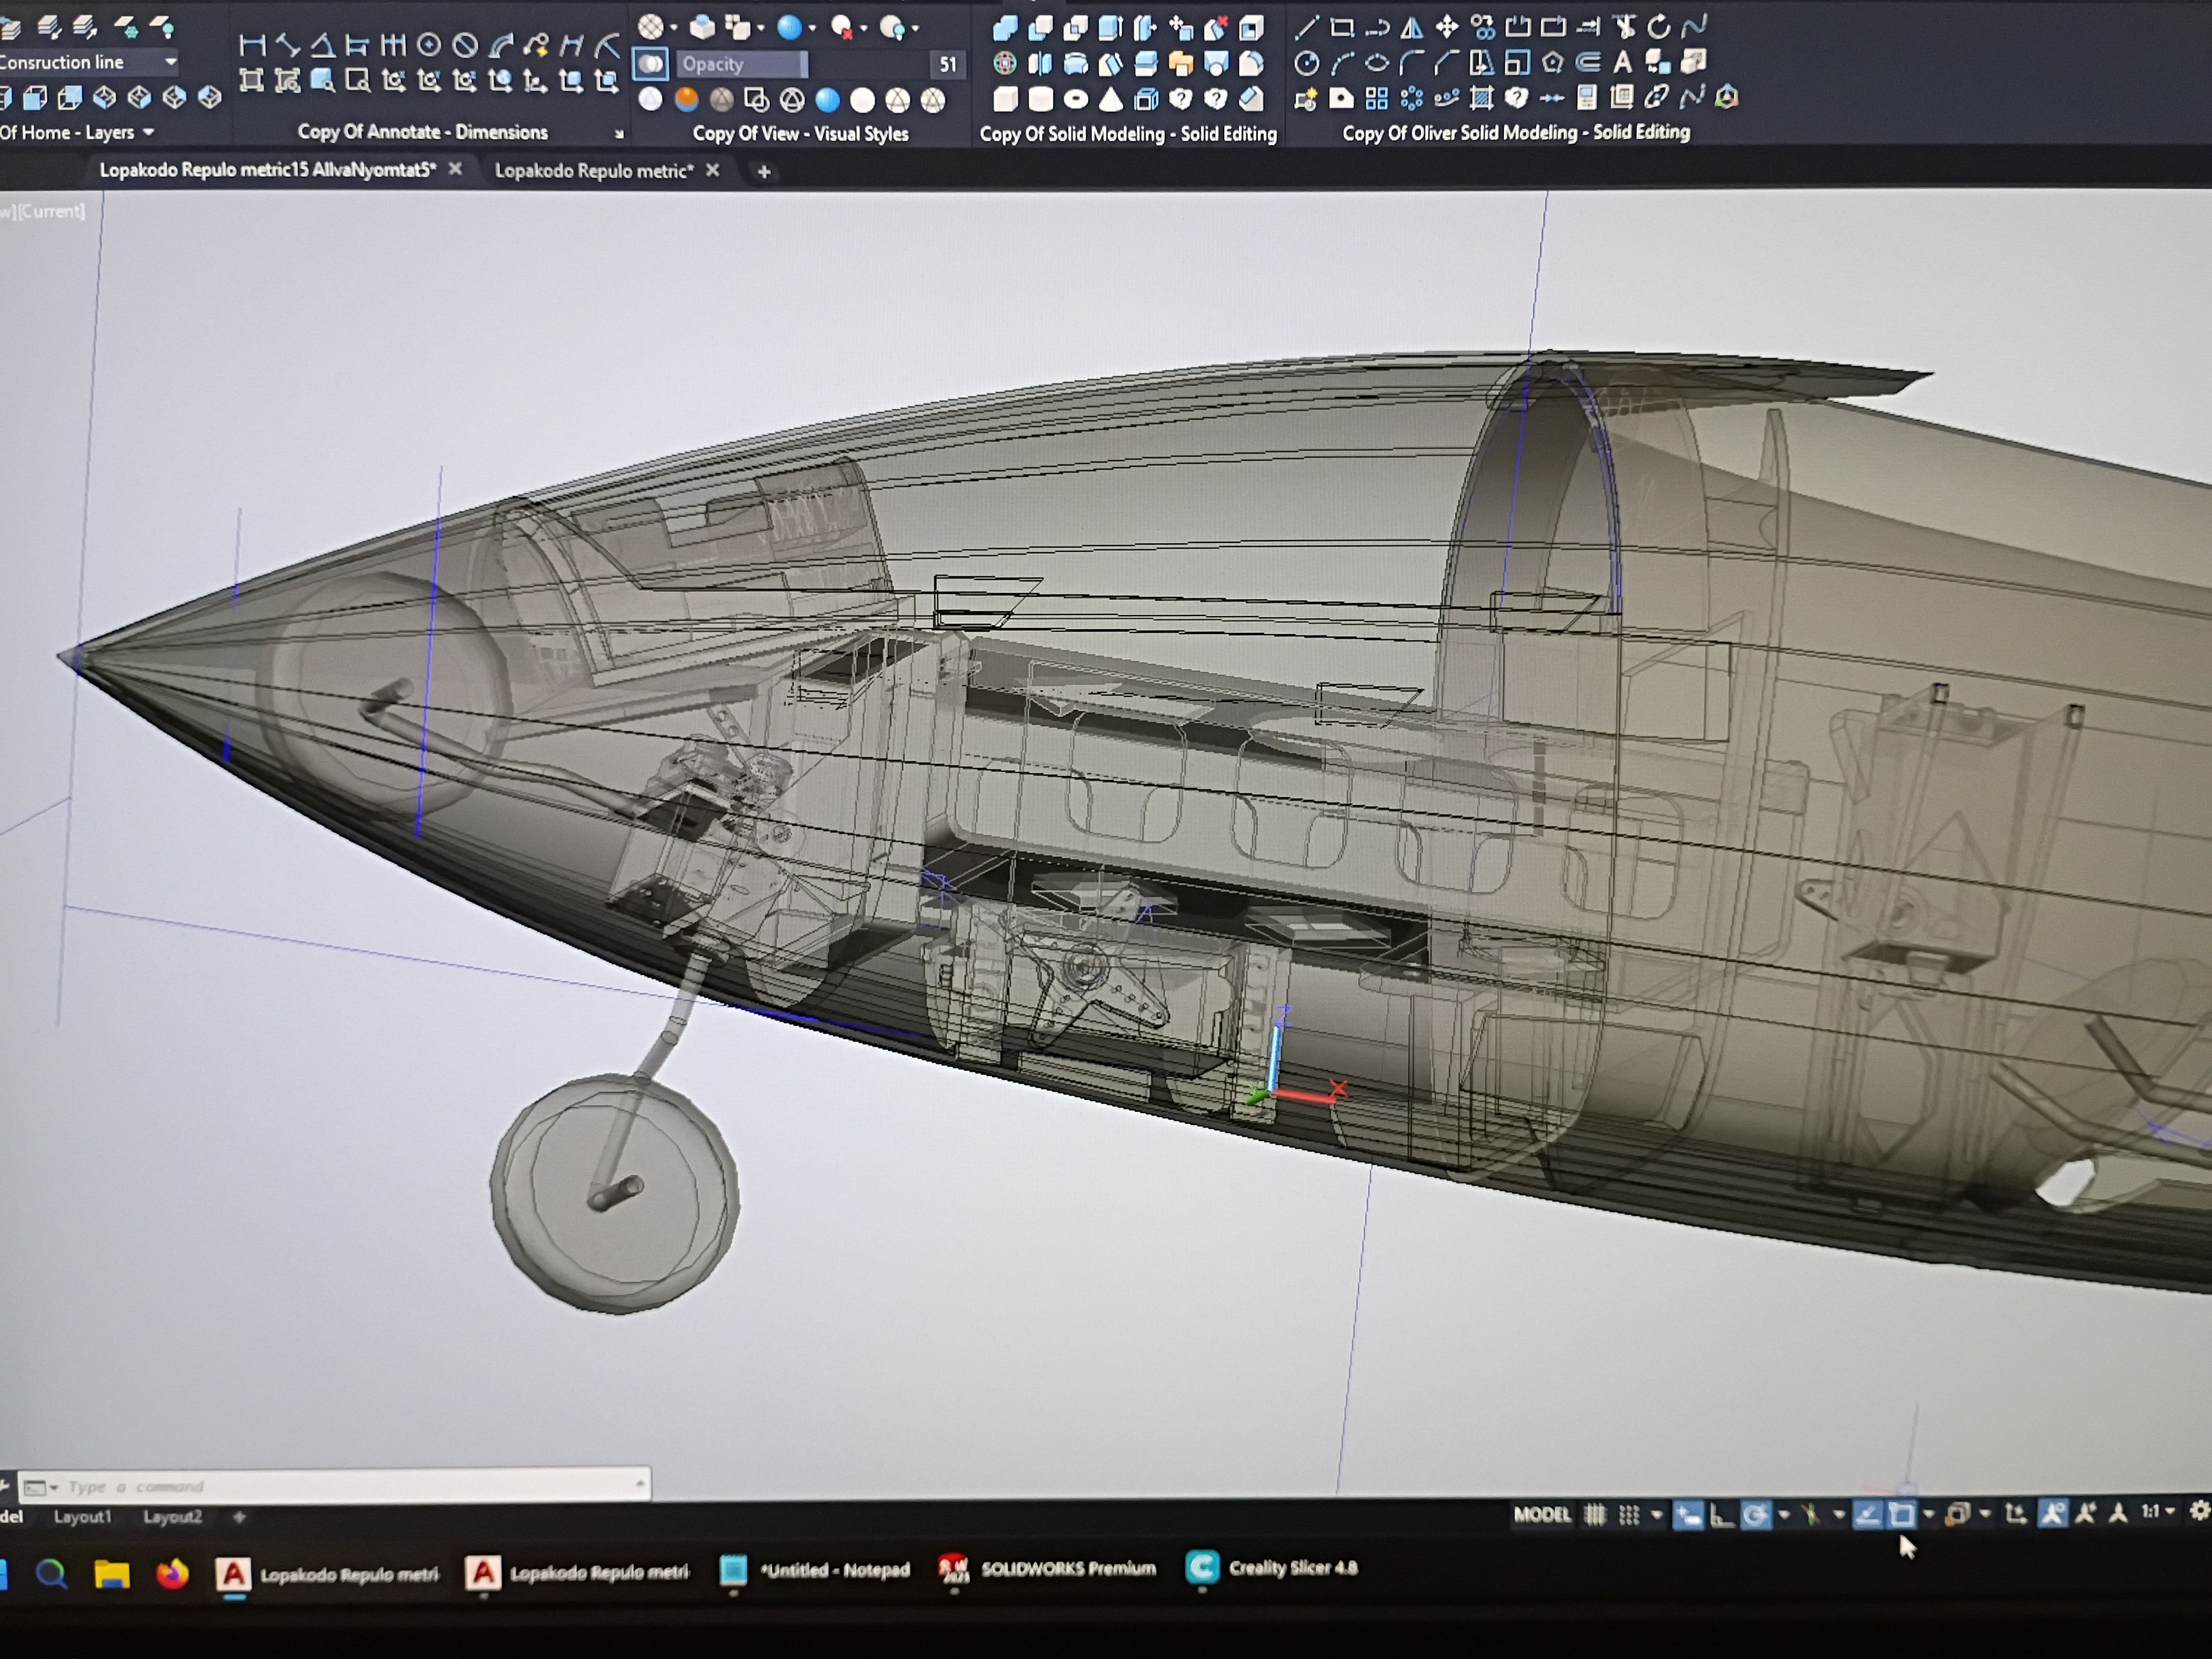Switch to Lopakodo Repulo metric* tab

[x=594, y=171]
